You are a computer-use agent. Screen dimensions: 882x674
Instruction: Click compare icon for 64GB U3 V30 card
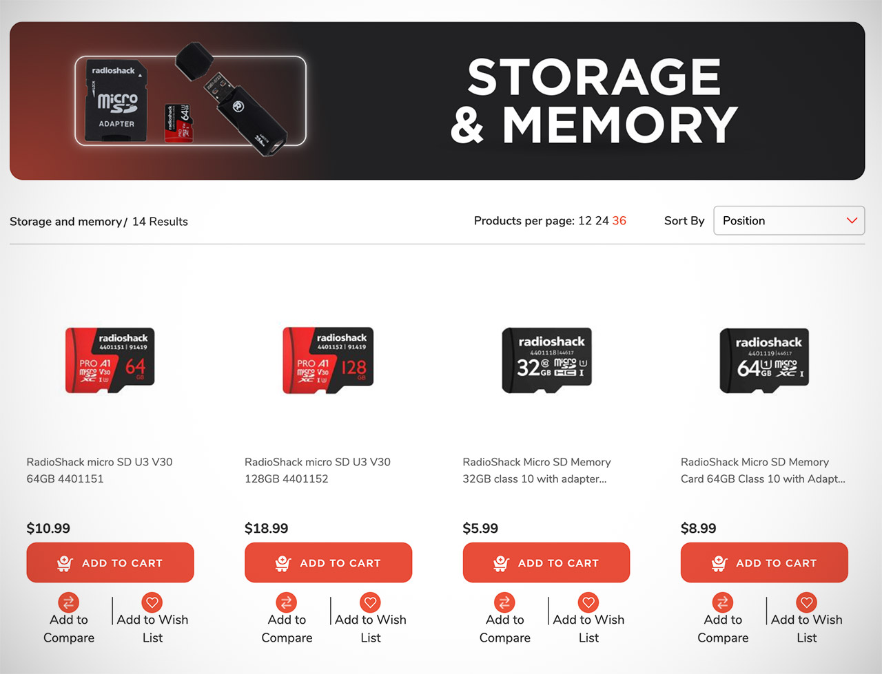[x=68, y=602]
